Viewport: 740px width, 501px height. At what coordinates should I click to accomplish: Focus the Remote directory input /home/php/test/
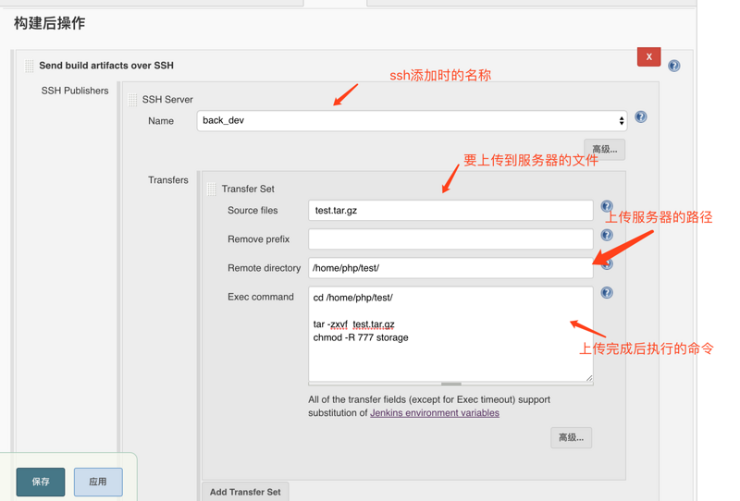pyautogui.click(x=450, y=268)
